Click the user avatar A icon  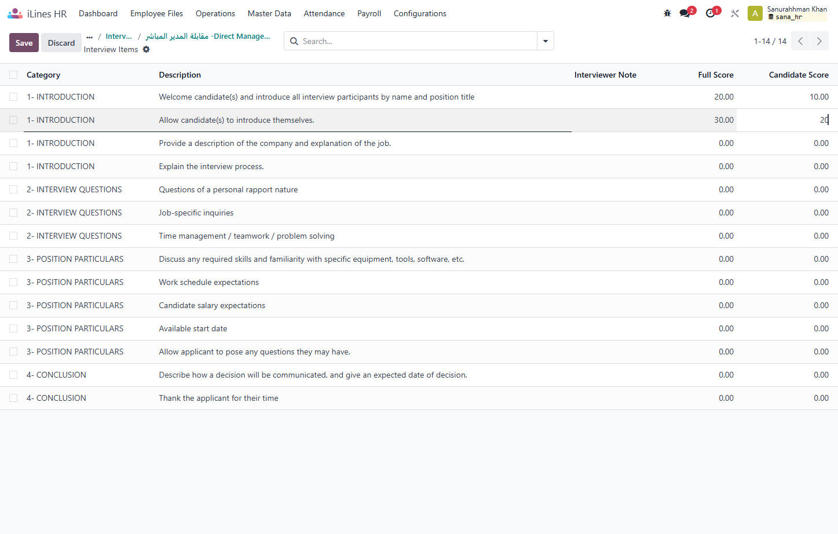[x=755, y=13]
